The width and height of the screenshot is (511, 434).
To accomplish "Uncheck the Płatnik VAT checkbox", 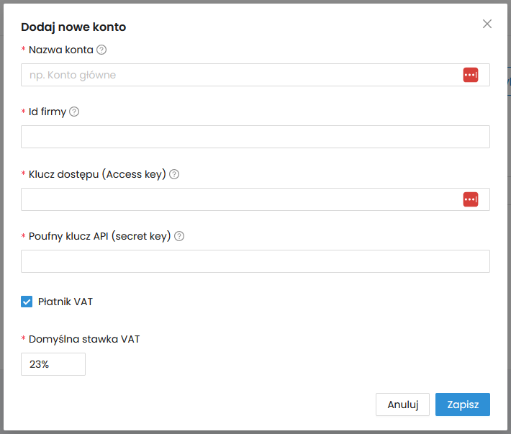I will 27,302.
